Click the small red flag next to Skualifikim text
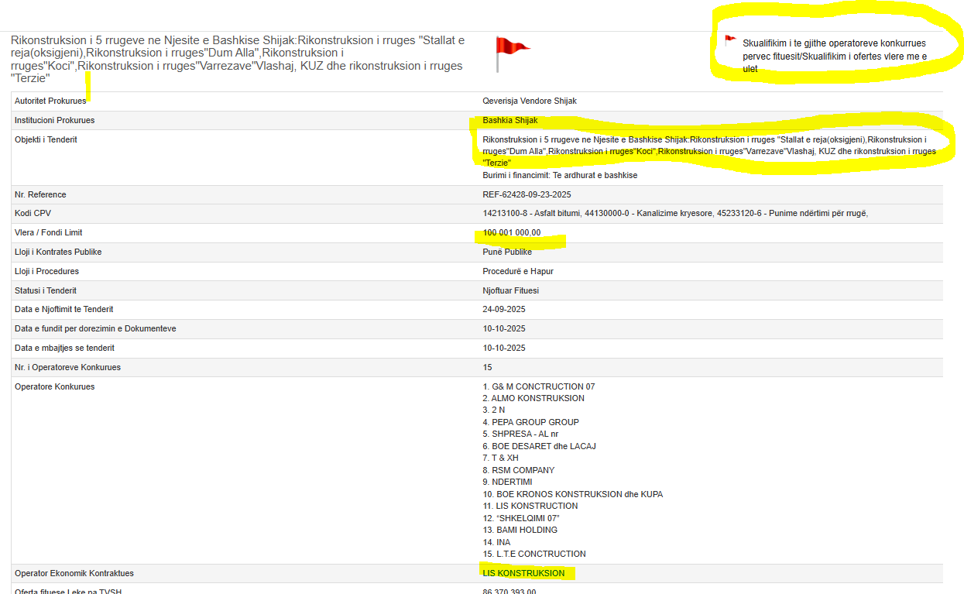Image resolution: width=964 pixels, height=594 pixels. tap(729, 40)
